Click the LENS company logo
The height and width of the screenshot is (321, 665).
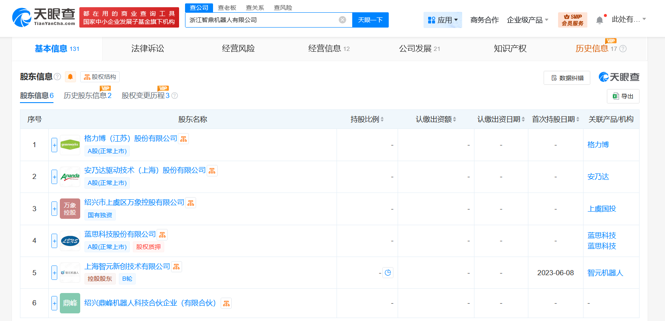click(70, 241)
